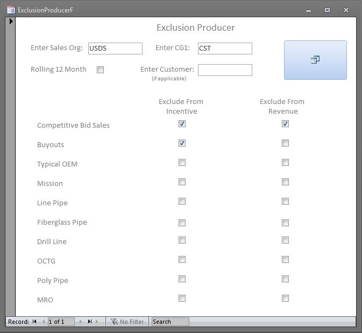Image resolution: width=362 pixels, height=333 pixels.
Task: Check OCTG Exclude From Revenue
Action: click(x=285, y=260)
